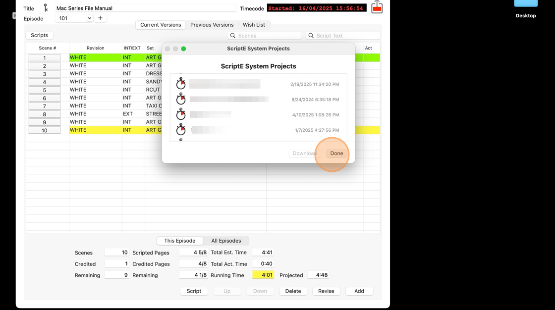This screenshot has width=555, height=310.
Task: Select scene number 8 button
Action: pos(44,114)
